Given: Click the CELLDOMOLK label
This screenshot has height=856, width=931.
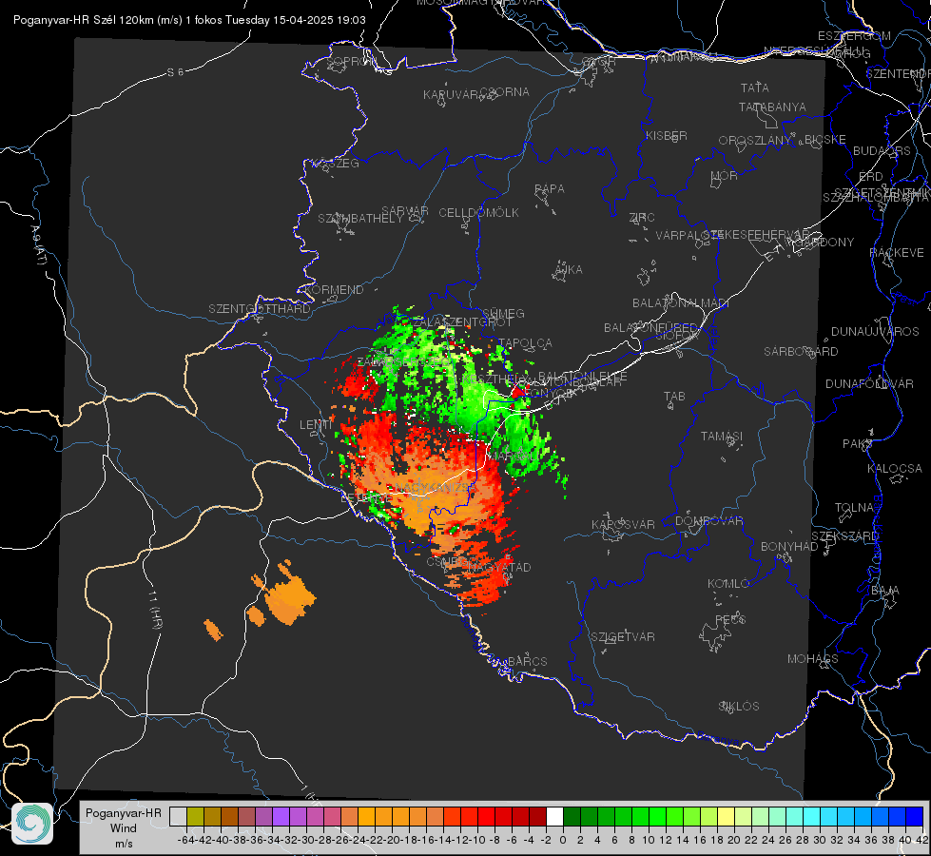Looking at the screenshot, I should 478,213.
